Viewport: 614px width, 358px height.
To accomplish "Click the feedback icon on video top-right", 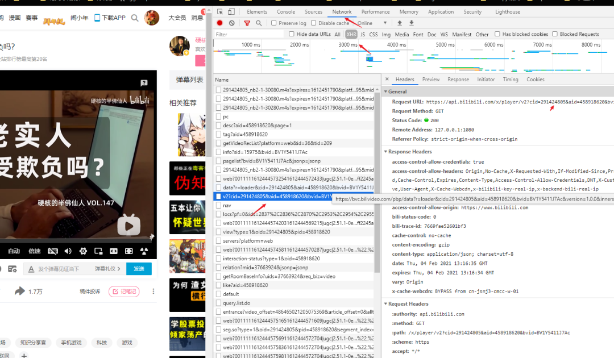I will tap(144, 82).
